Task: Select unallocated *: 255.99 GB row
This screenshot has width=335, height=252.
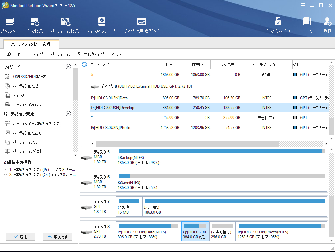Action: (x=209, y=118)
